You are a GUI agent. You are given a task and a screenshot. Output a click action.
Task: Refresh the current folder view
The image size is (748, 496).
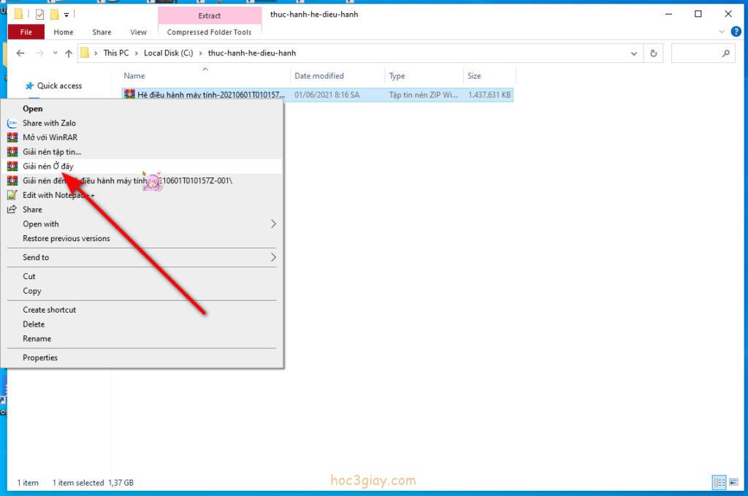click(x=653, y=53)
